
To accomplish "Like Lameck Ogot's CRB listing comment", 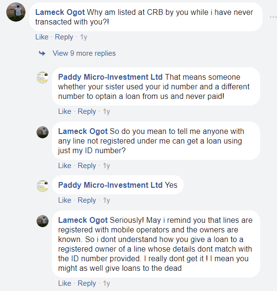I will click(x=42, y=37).
